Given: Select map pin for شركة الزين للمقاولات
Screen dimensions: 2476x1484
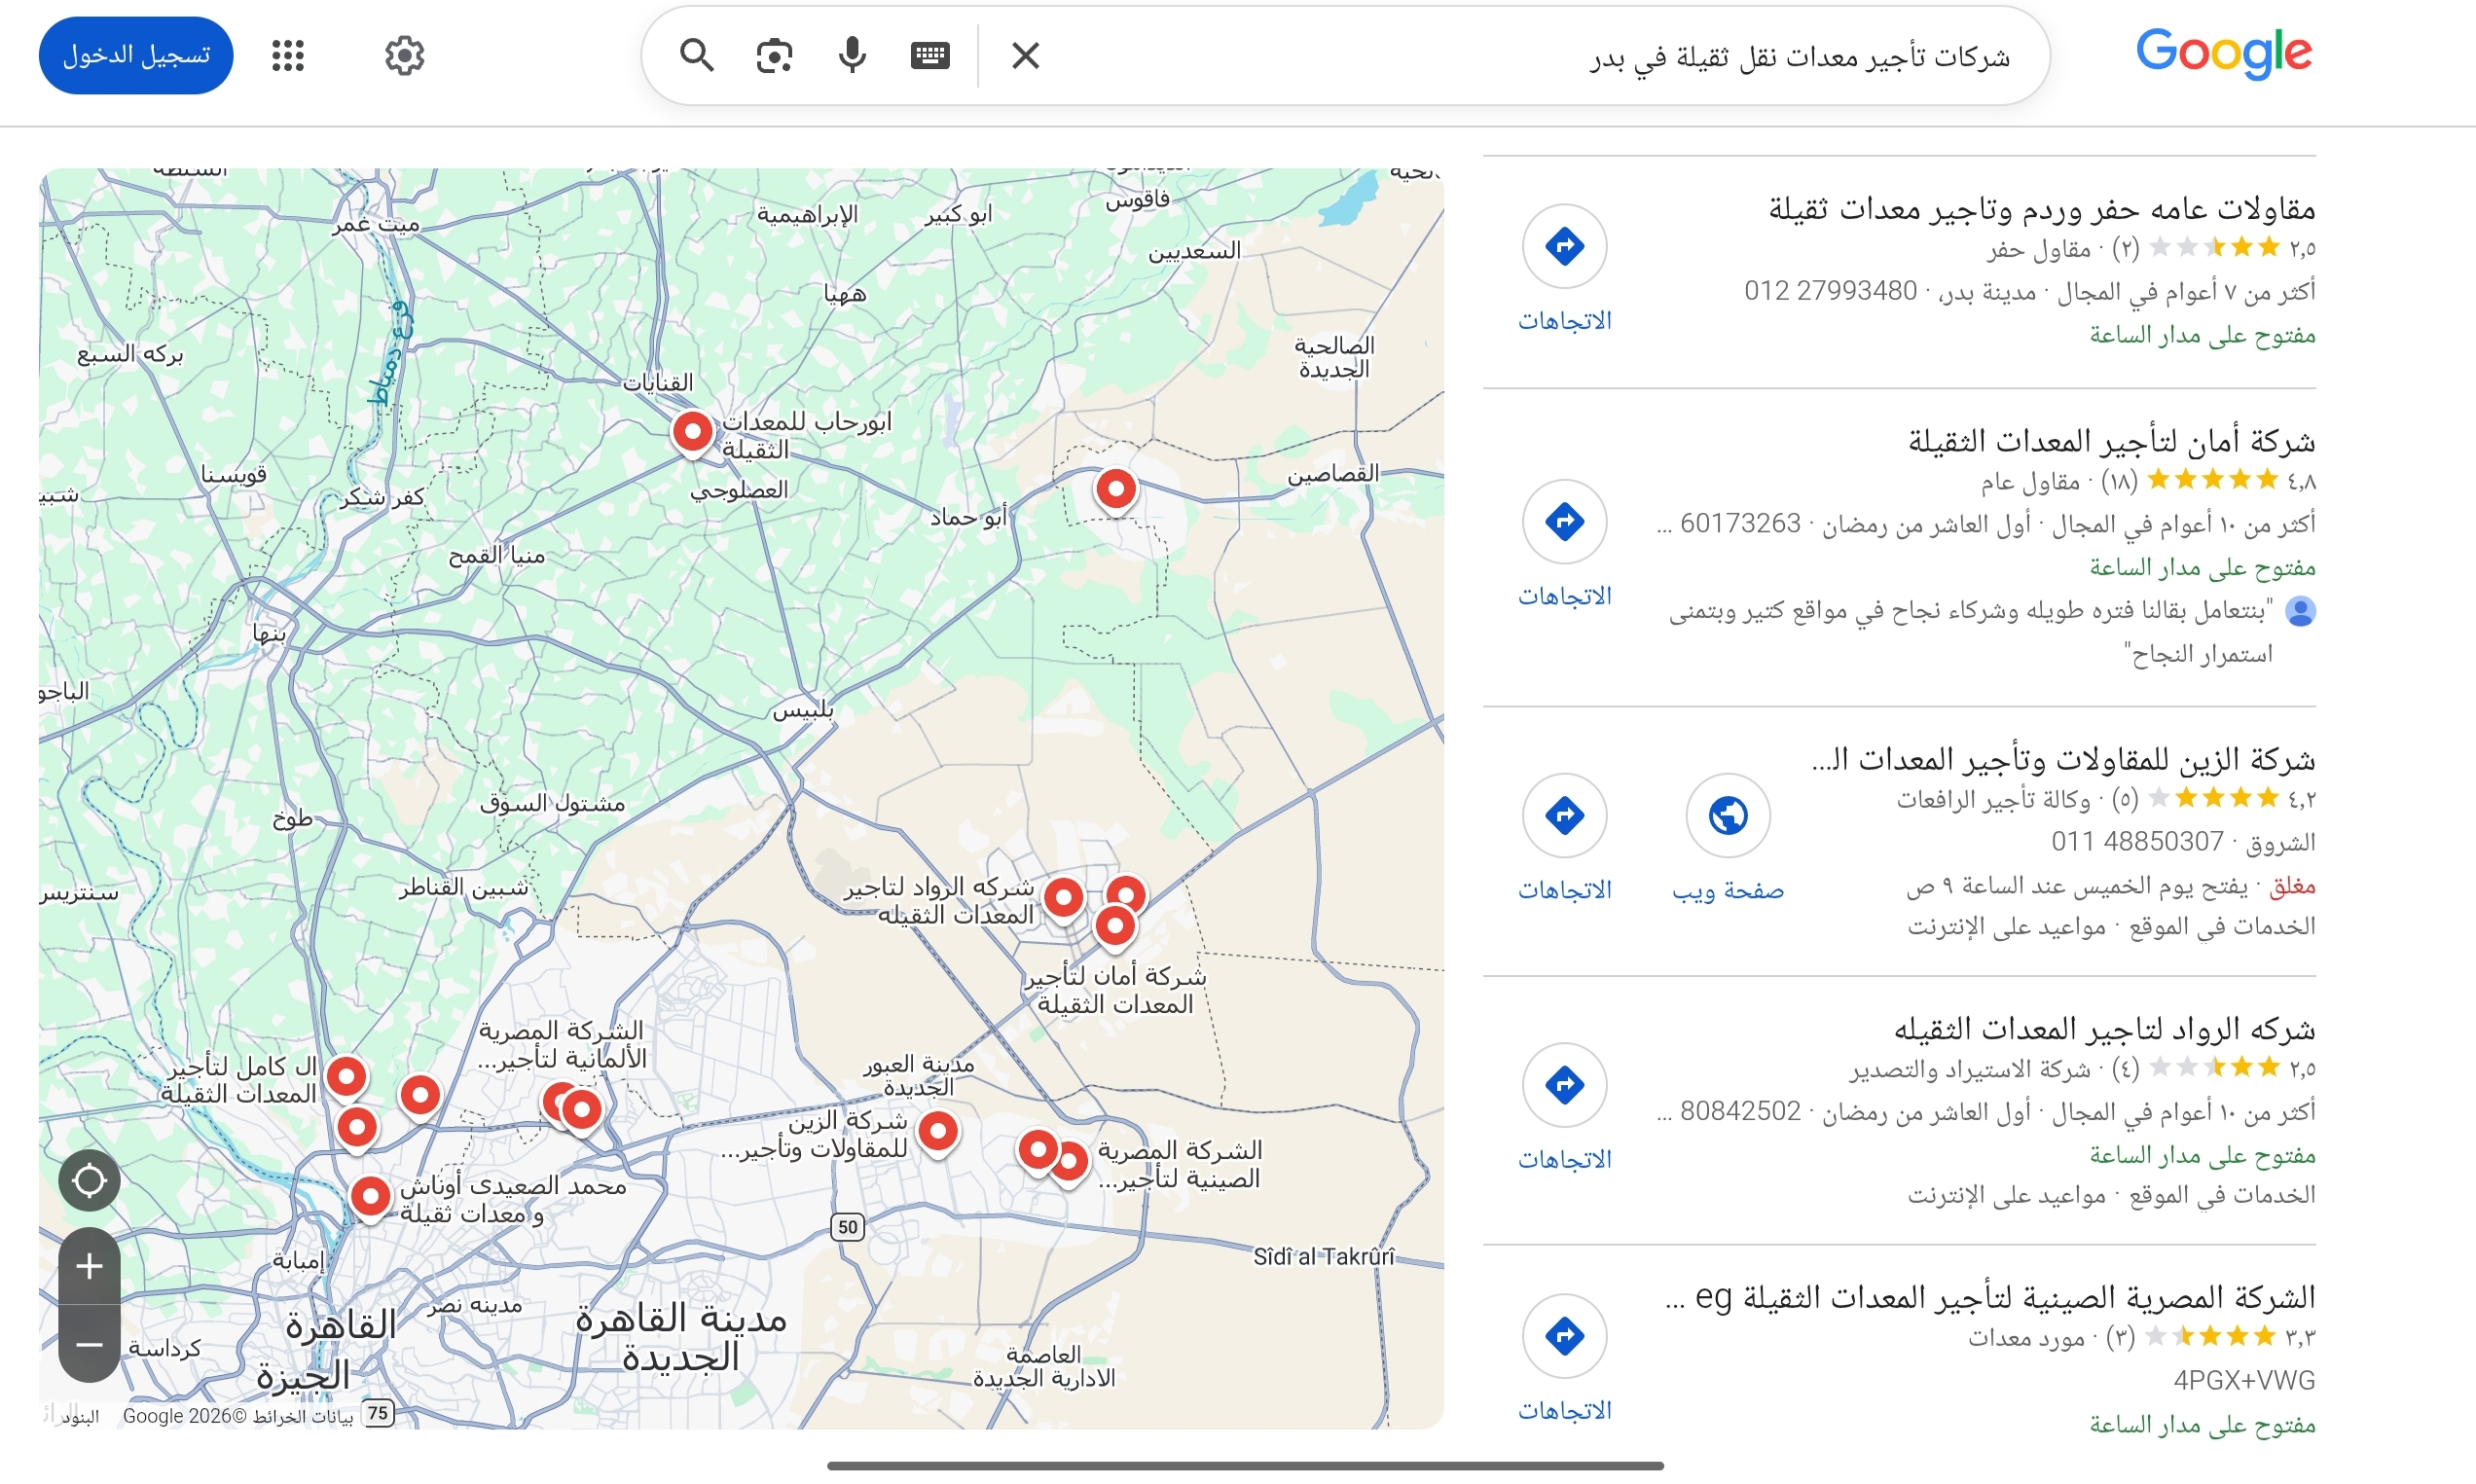Looking at the screenshot, I should click(x=938, y=1133).
